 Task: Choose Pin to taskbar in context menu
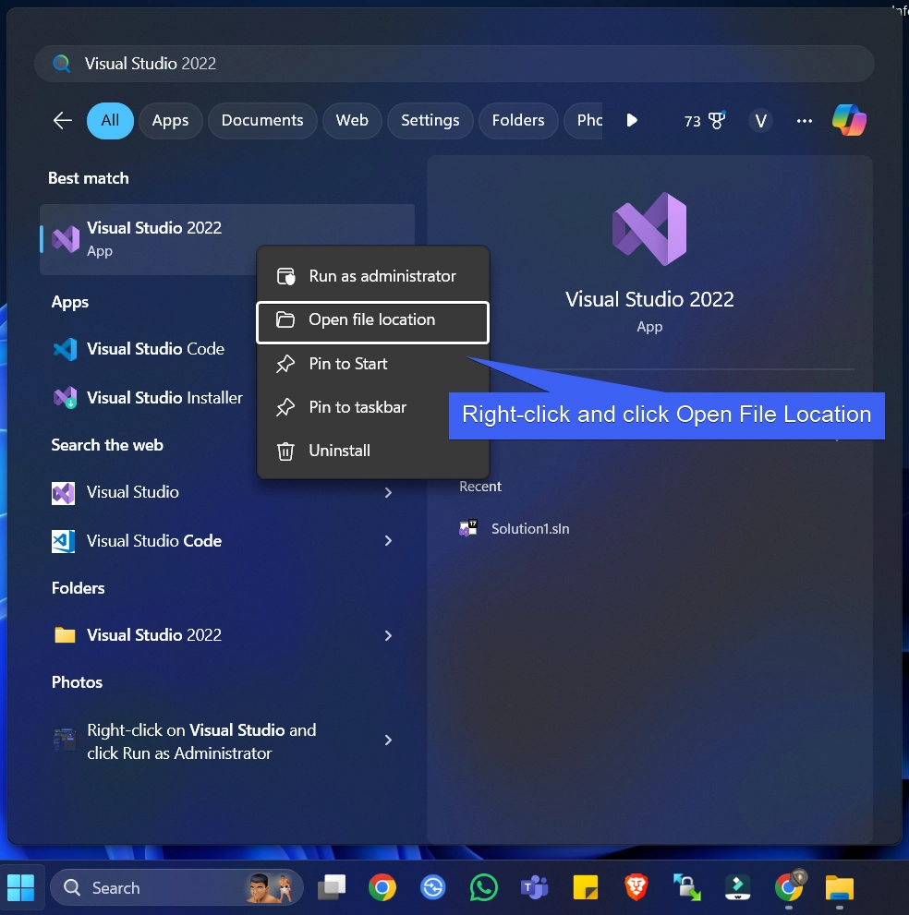tap(372, 407)
